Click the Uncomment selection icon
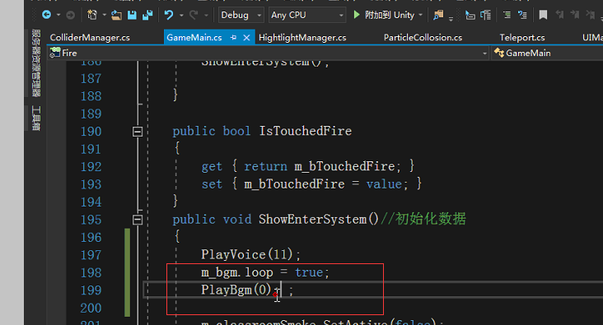Viewport: 603px width, 325px height. 522,15
